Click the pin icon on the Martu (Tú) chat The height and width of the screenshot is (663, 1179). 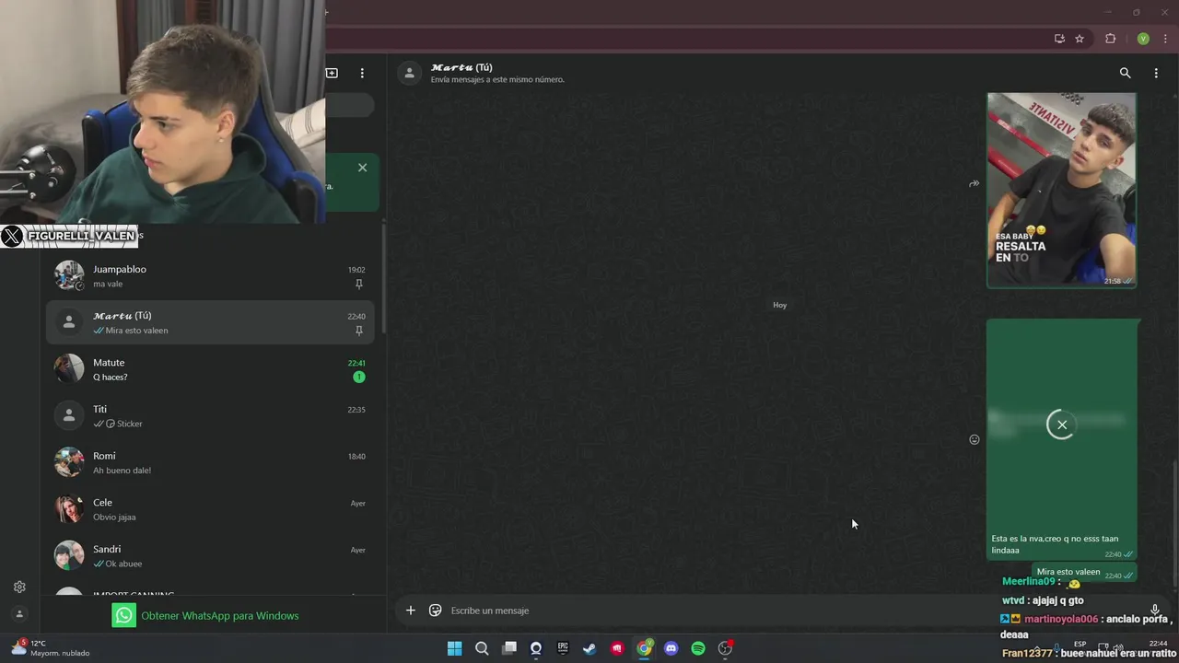[358, 331]
